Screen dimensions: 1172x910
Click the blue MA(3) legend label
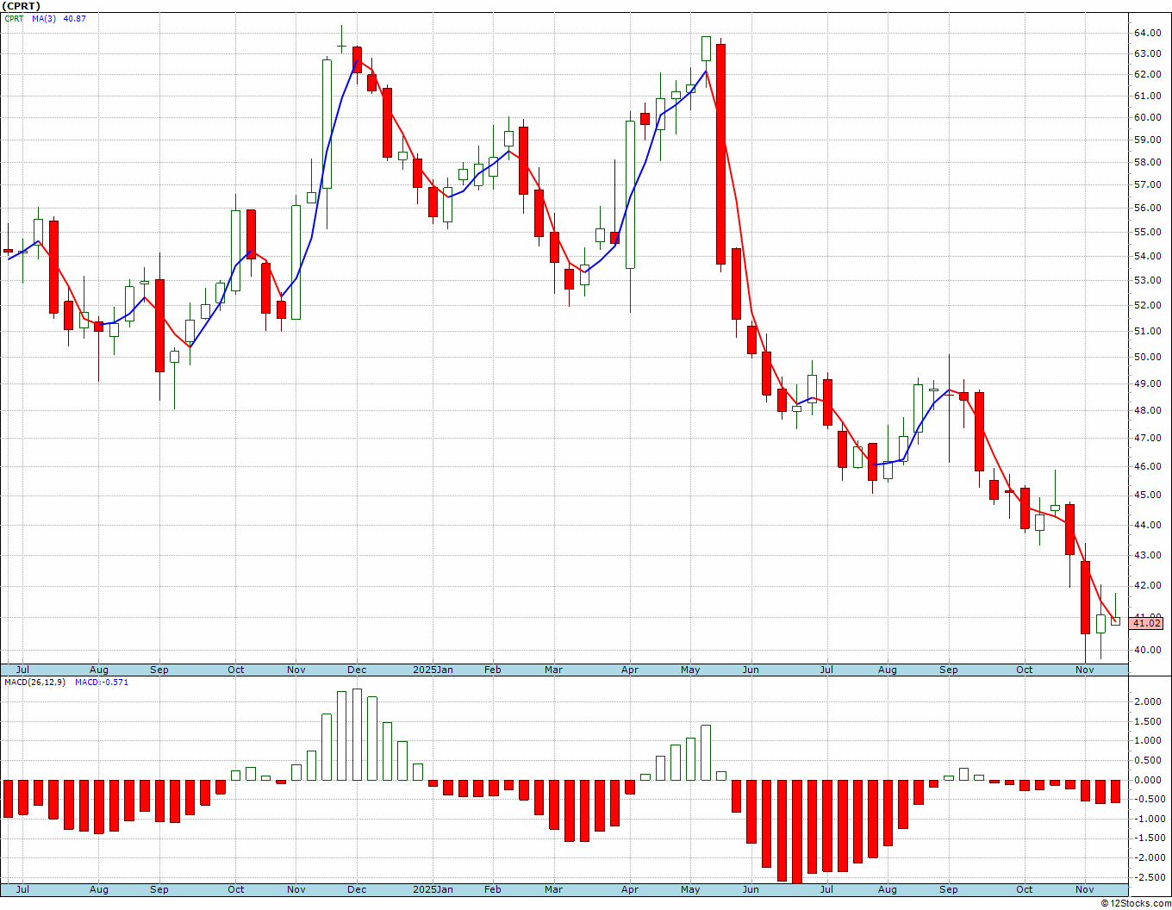click(45, 18)
